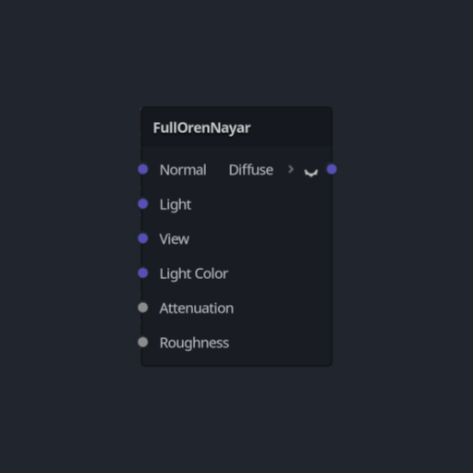Click the Diffuse output port dot
The image size is (473, 473).
tap(332, 169)
